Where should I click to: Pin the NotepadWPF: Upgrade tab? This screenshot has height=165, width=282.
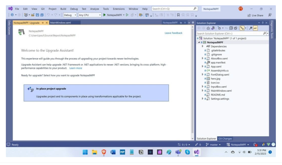pos(43,23)
